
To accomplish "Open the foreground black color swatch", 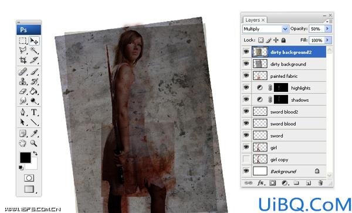I will pyautogui.click(x=25, y=157).
